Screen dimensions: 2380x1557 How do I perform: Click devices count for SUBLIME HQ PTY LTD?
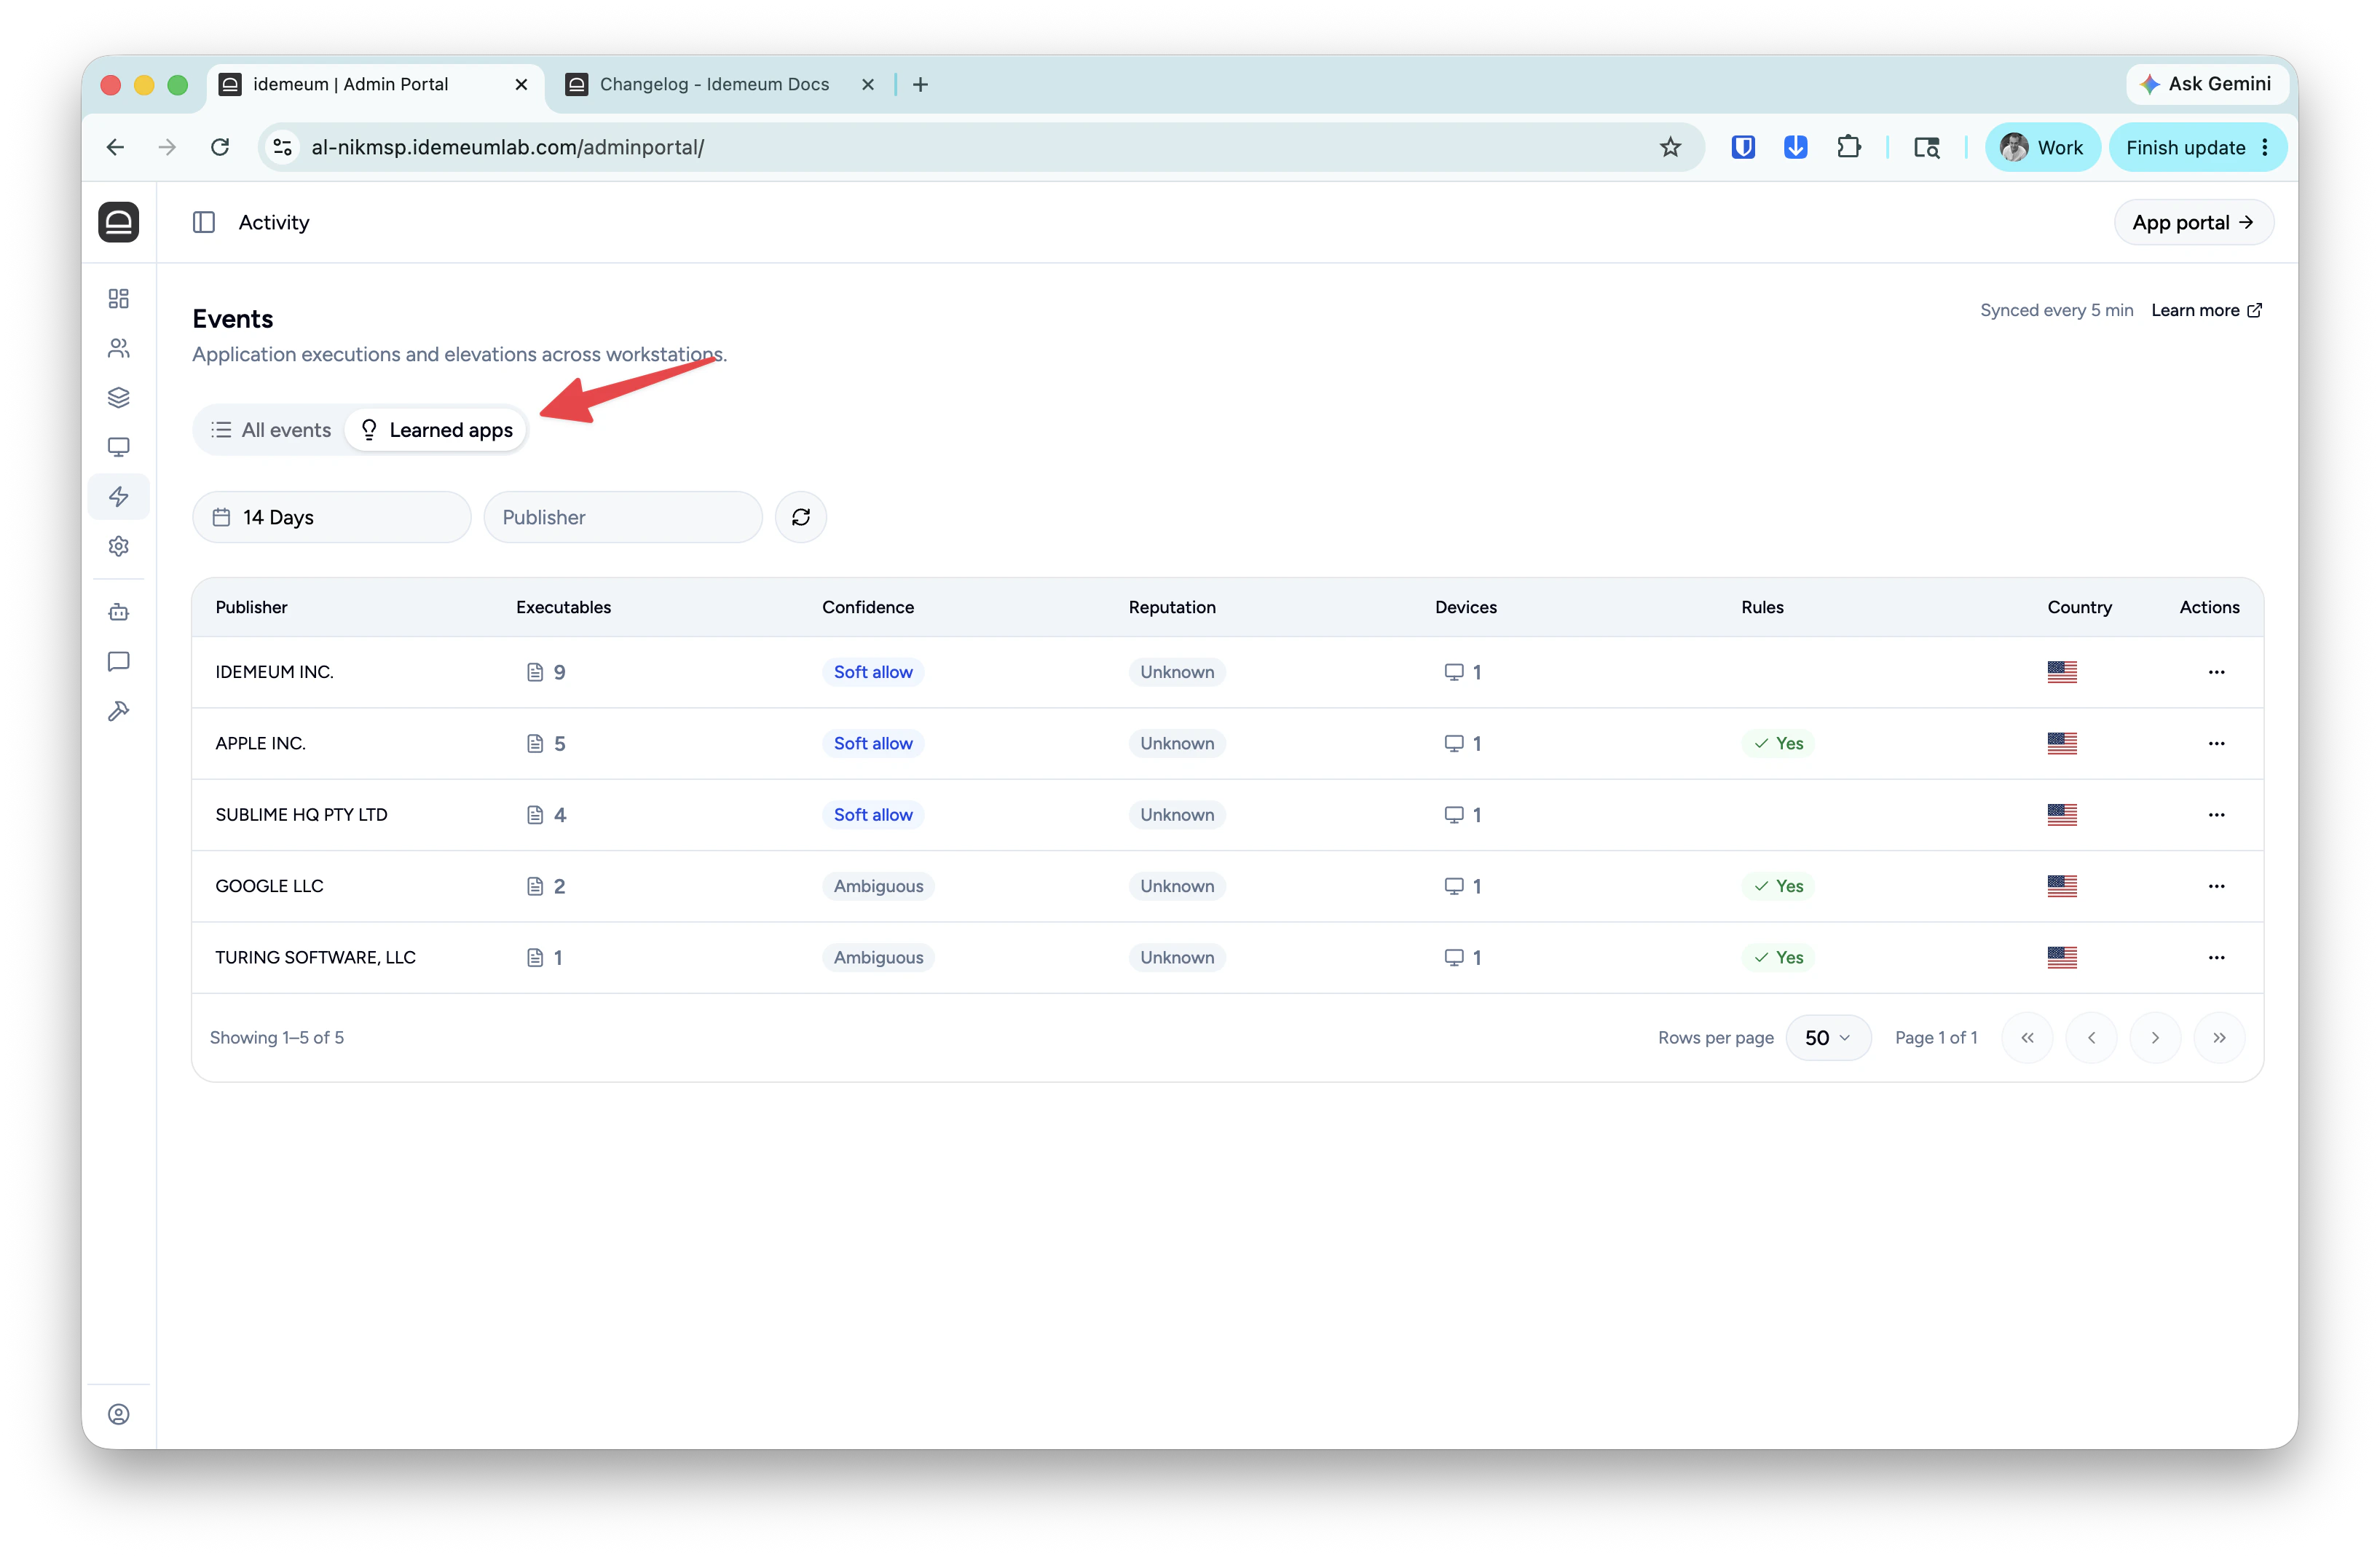point(1462,814)
